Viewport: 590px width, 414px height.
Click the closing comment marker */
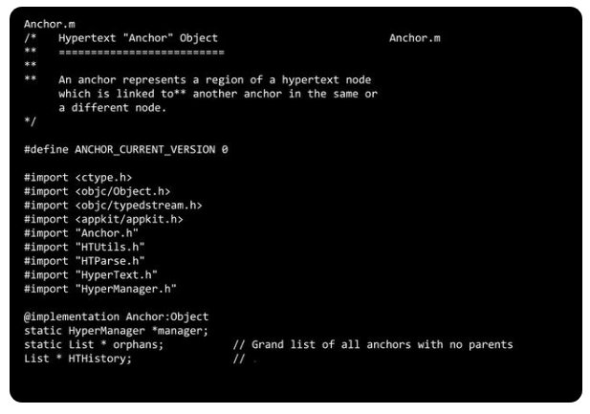click(x=30, y=121)
